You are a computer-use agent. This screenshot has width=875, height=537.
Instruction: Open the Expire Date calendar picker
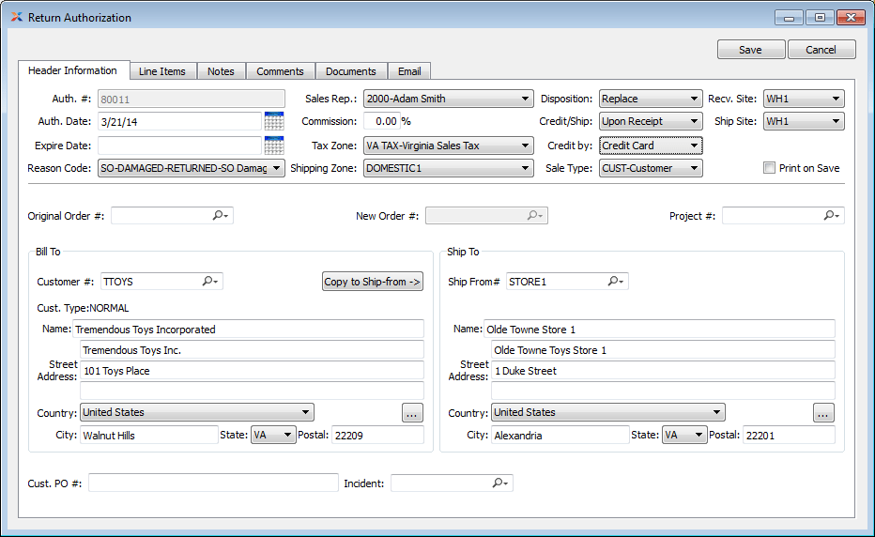coord(274,146)
